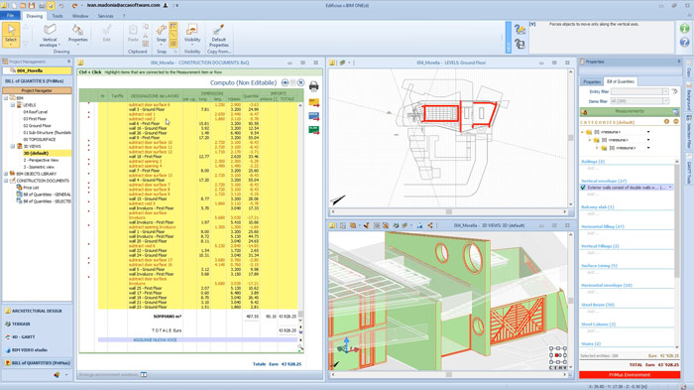
Task: Click the question mark help icon at right
Action: click(x=684, y=42)
